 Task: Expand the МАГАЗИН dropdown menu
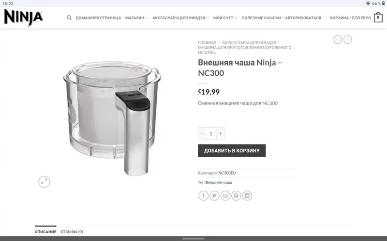136,18
